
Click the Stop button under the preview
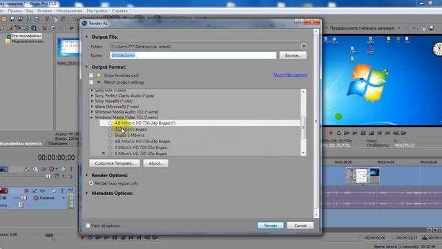372,133
